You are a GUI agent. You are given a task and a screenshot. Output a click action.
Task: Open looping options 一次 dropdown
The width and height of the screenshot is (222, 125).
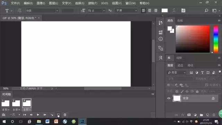click(15, 115)
